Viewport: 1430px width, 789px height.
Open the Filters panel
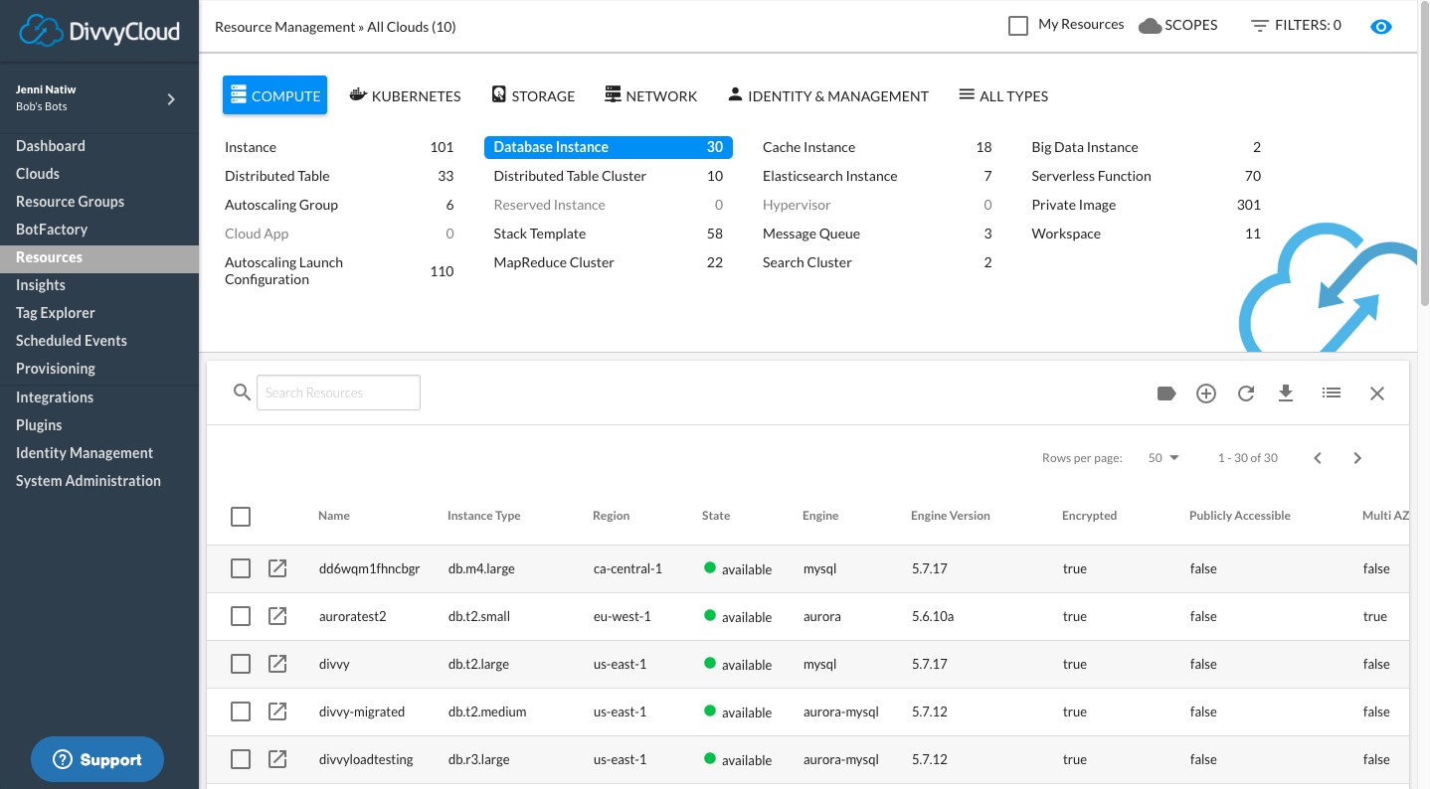1296,26
